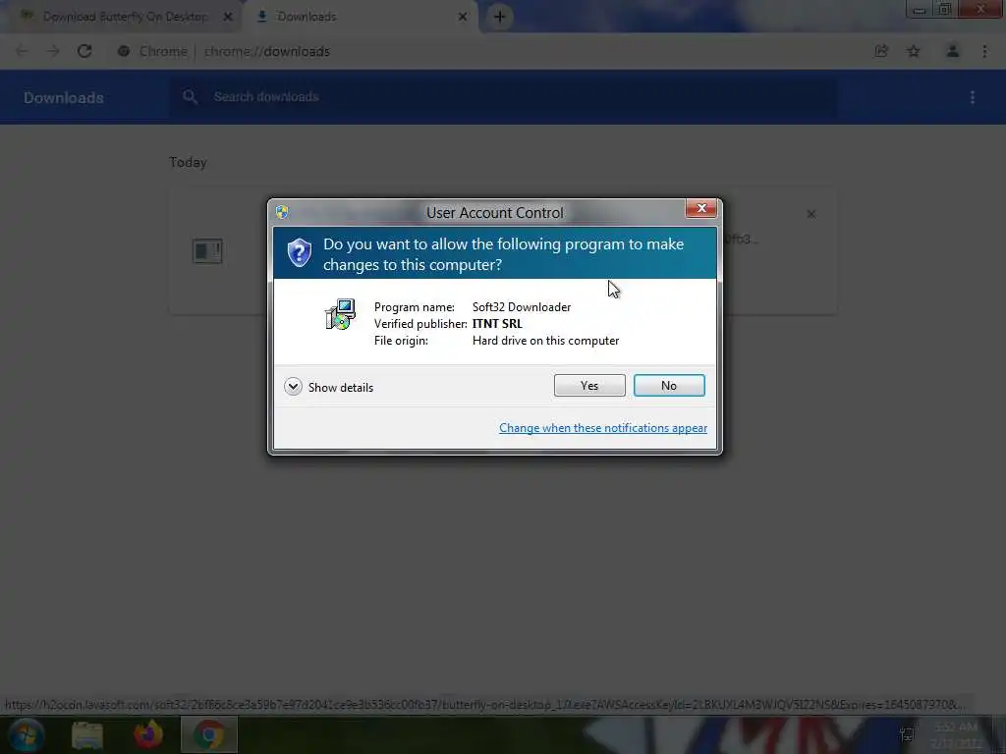The height and width of the screenshot is (754, 1006).
Task: Open the Windows Start button
Action: point(26,734)
